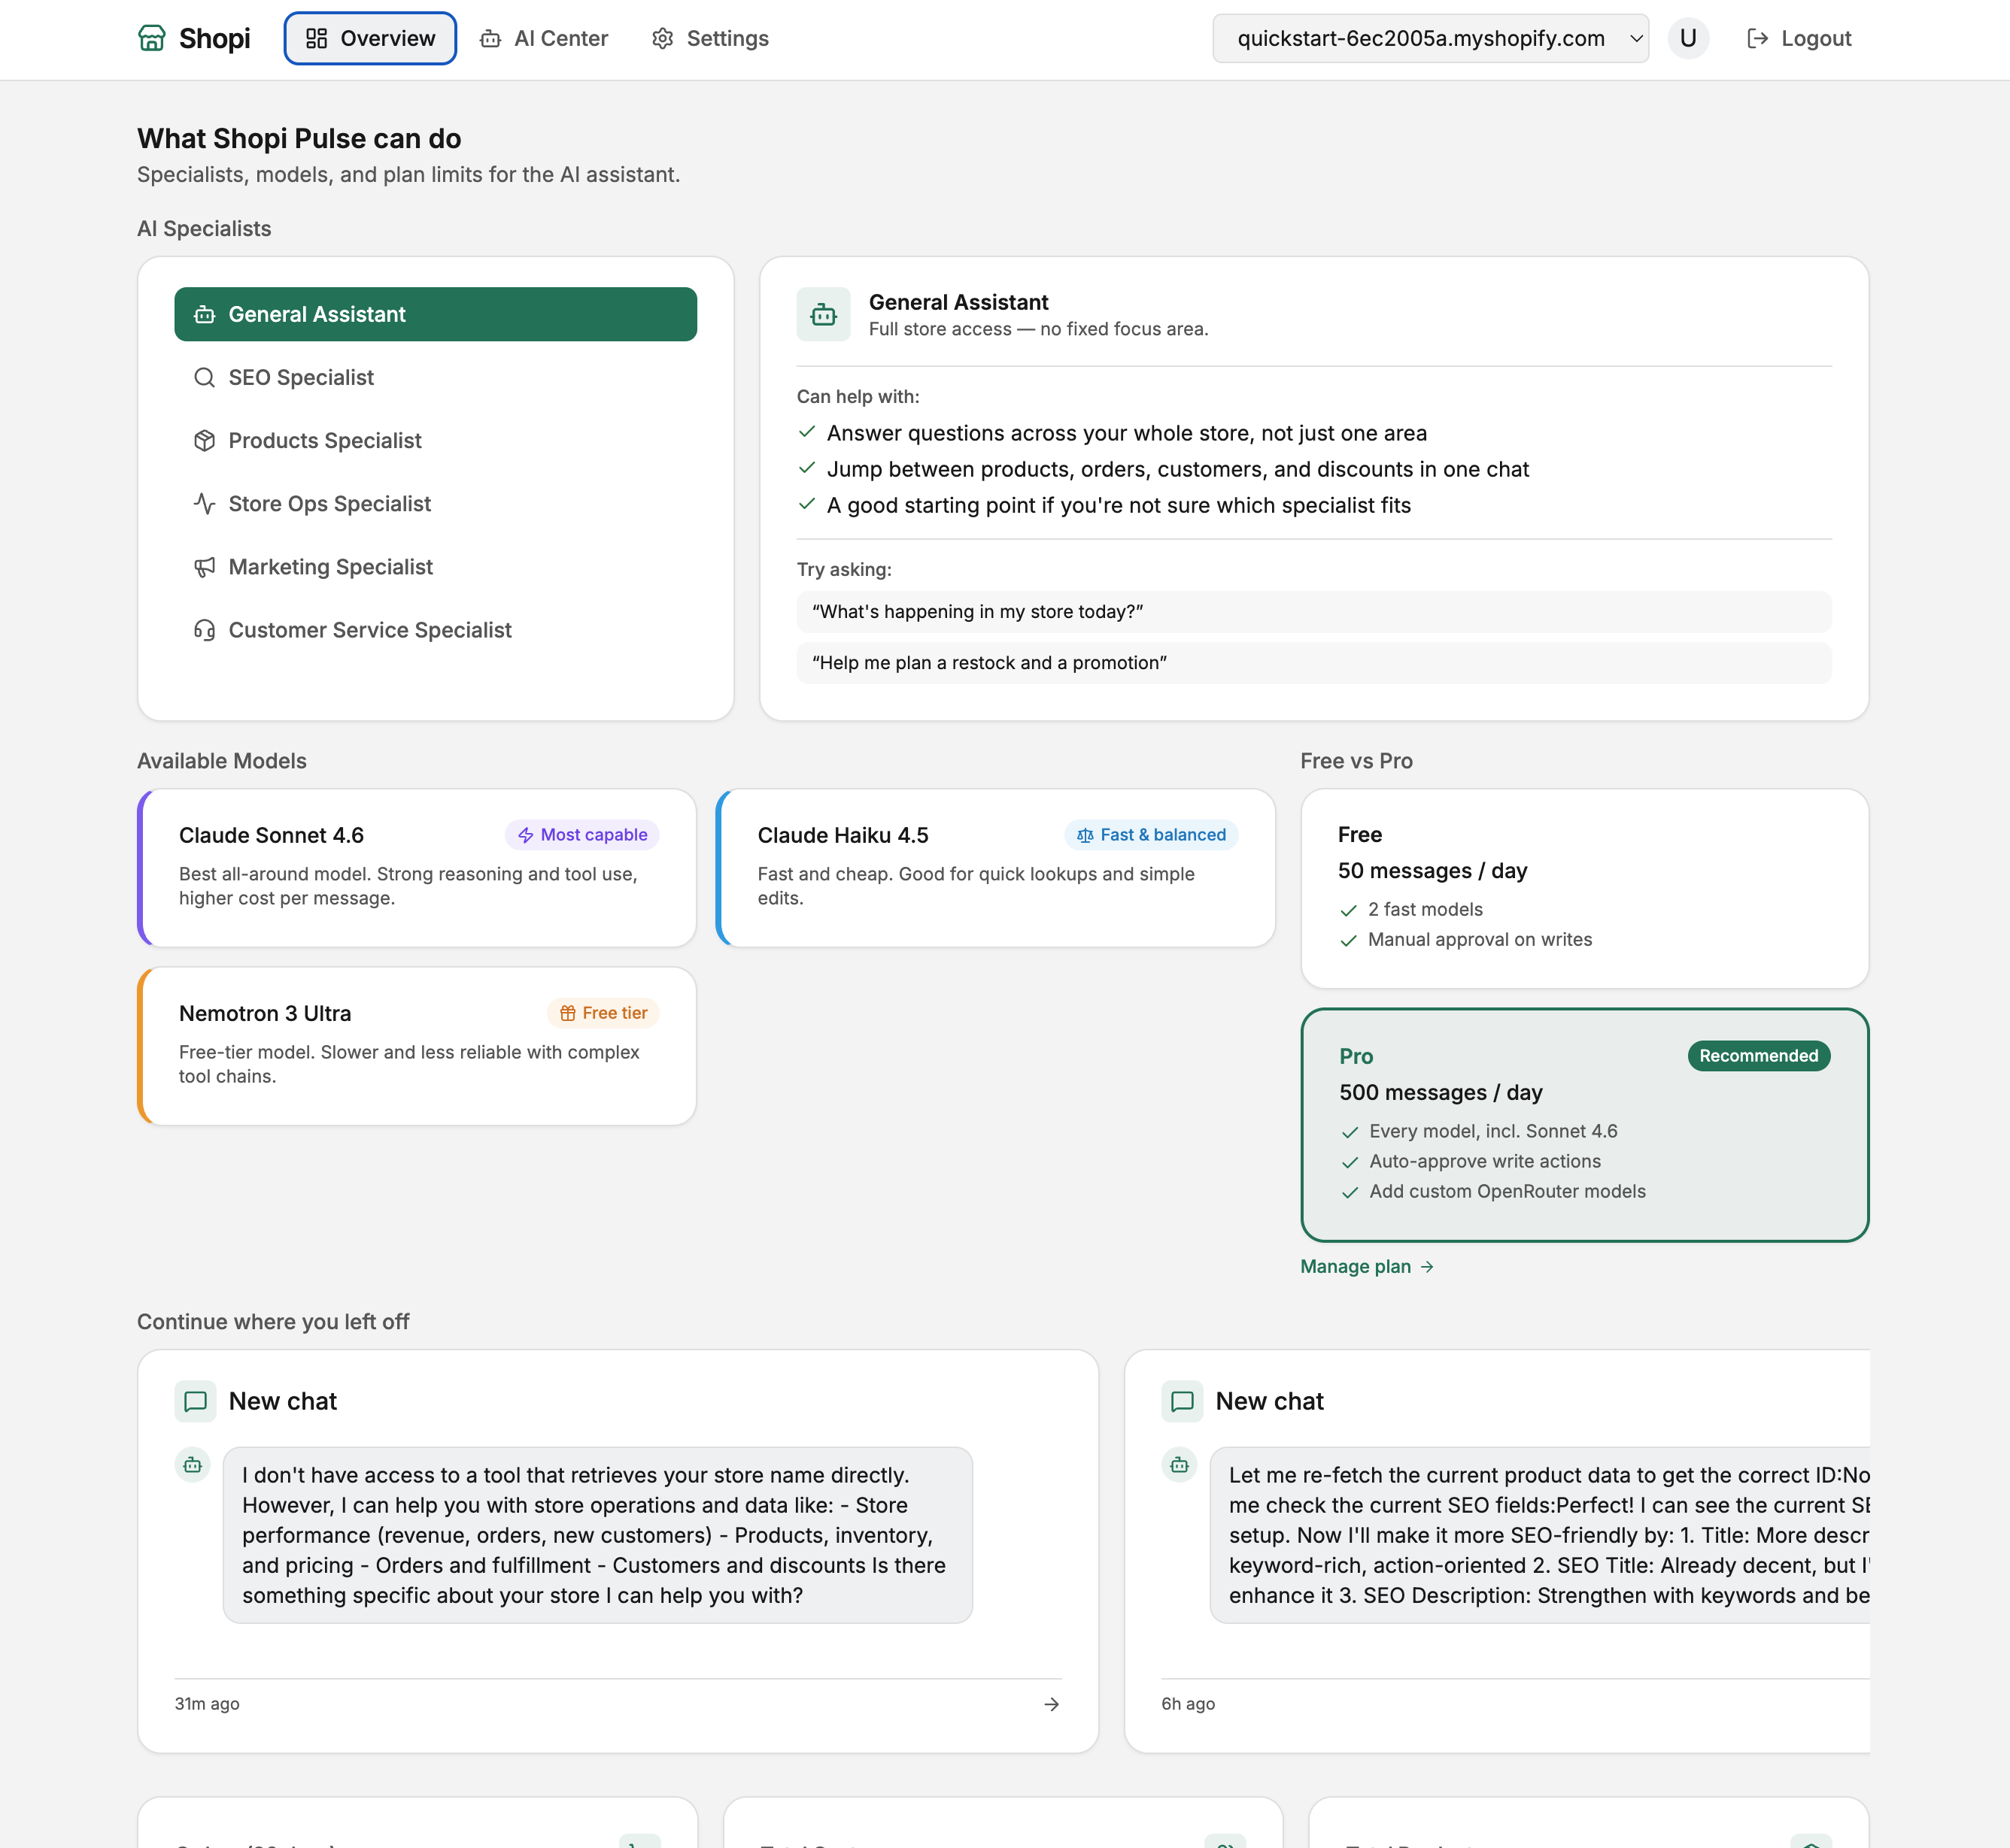Screen dimensions: 2010x1848
Task: Click "Manual approval on writes" feature
Action: pyautogui.click(x=1480, y=939)
